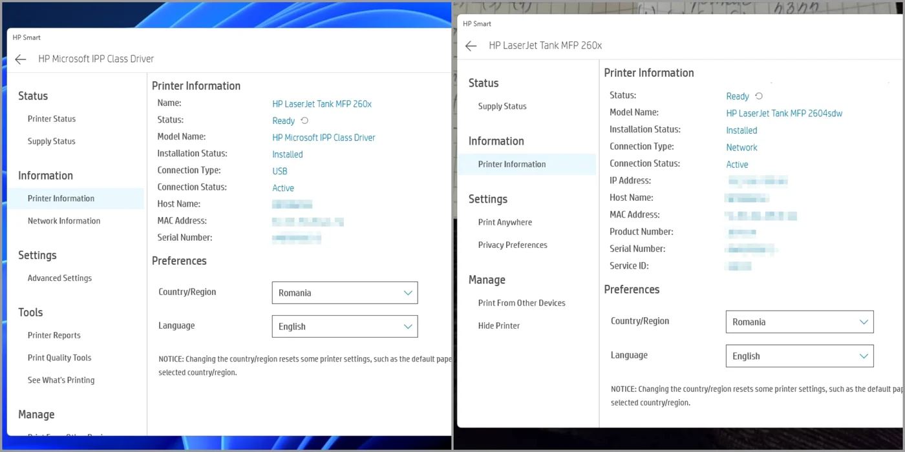
Task: Open Print From Other Devices in right window
Action: (x=522, y=303)
